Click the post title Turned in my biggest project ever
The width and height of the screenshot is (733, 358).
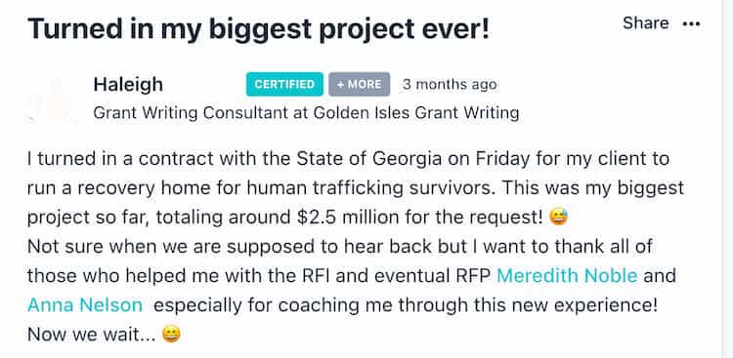pos(259,28)
